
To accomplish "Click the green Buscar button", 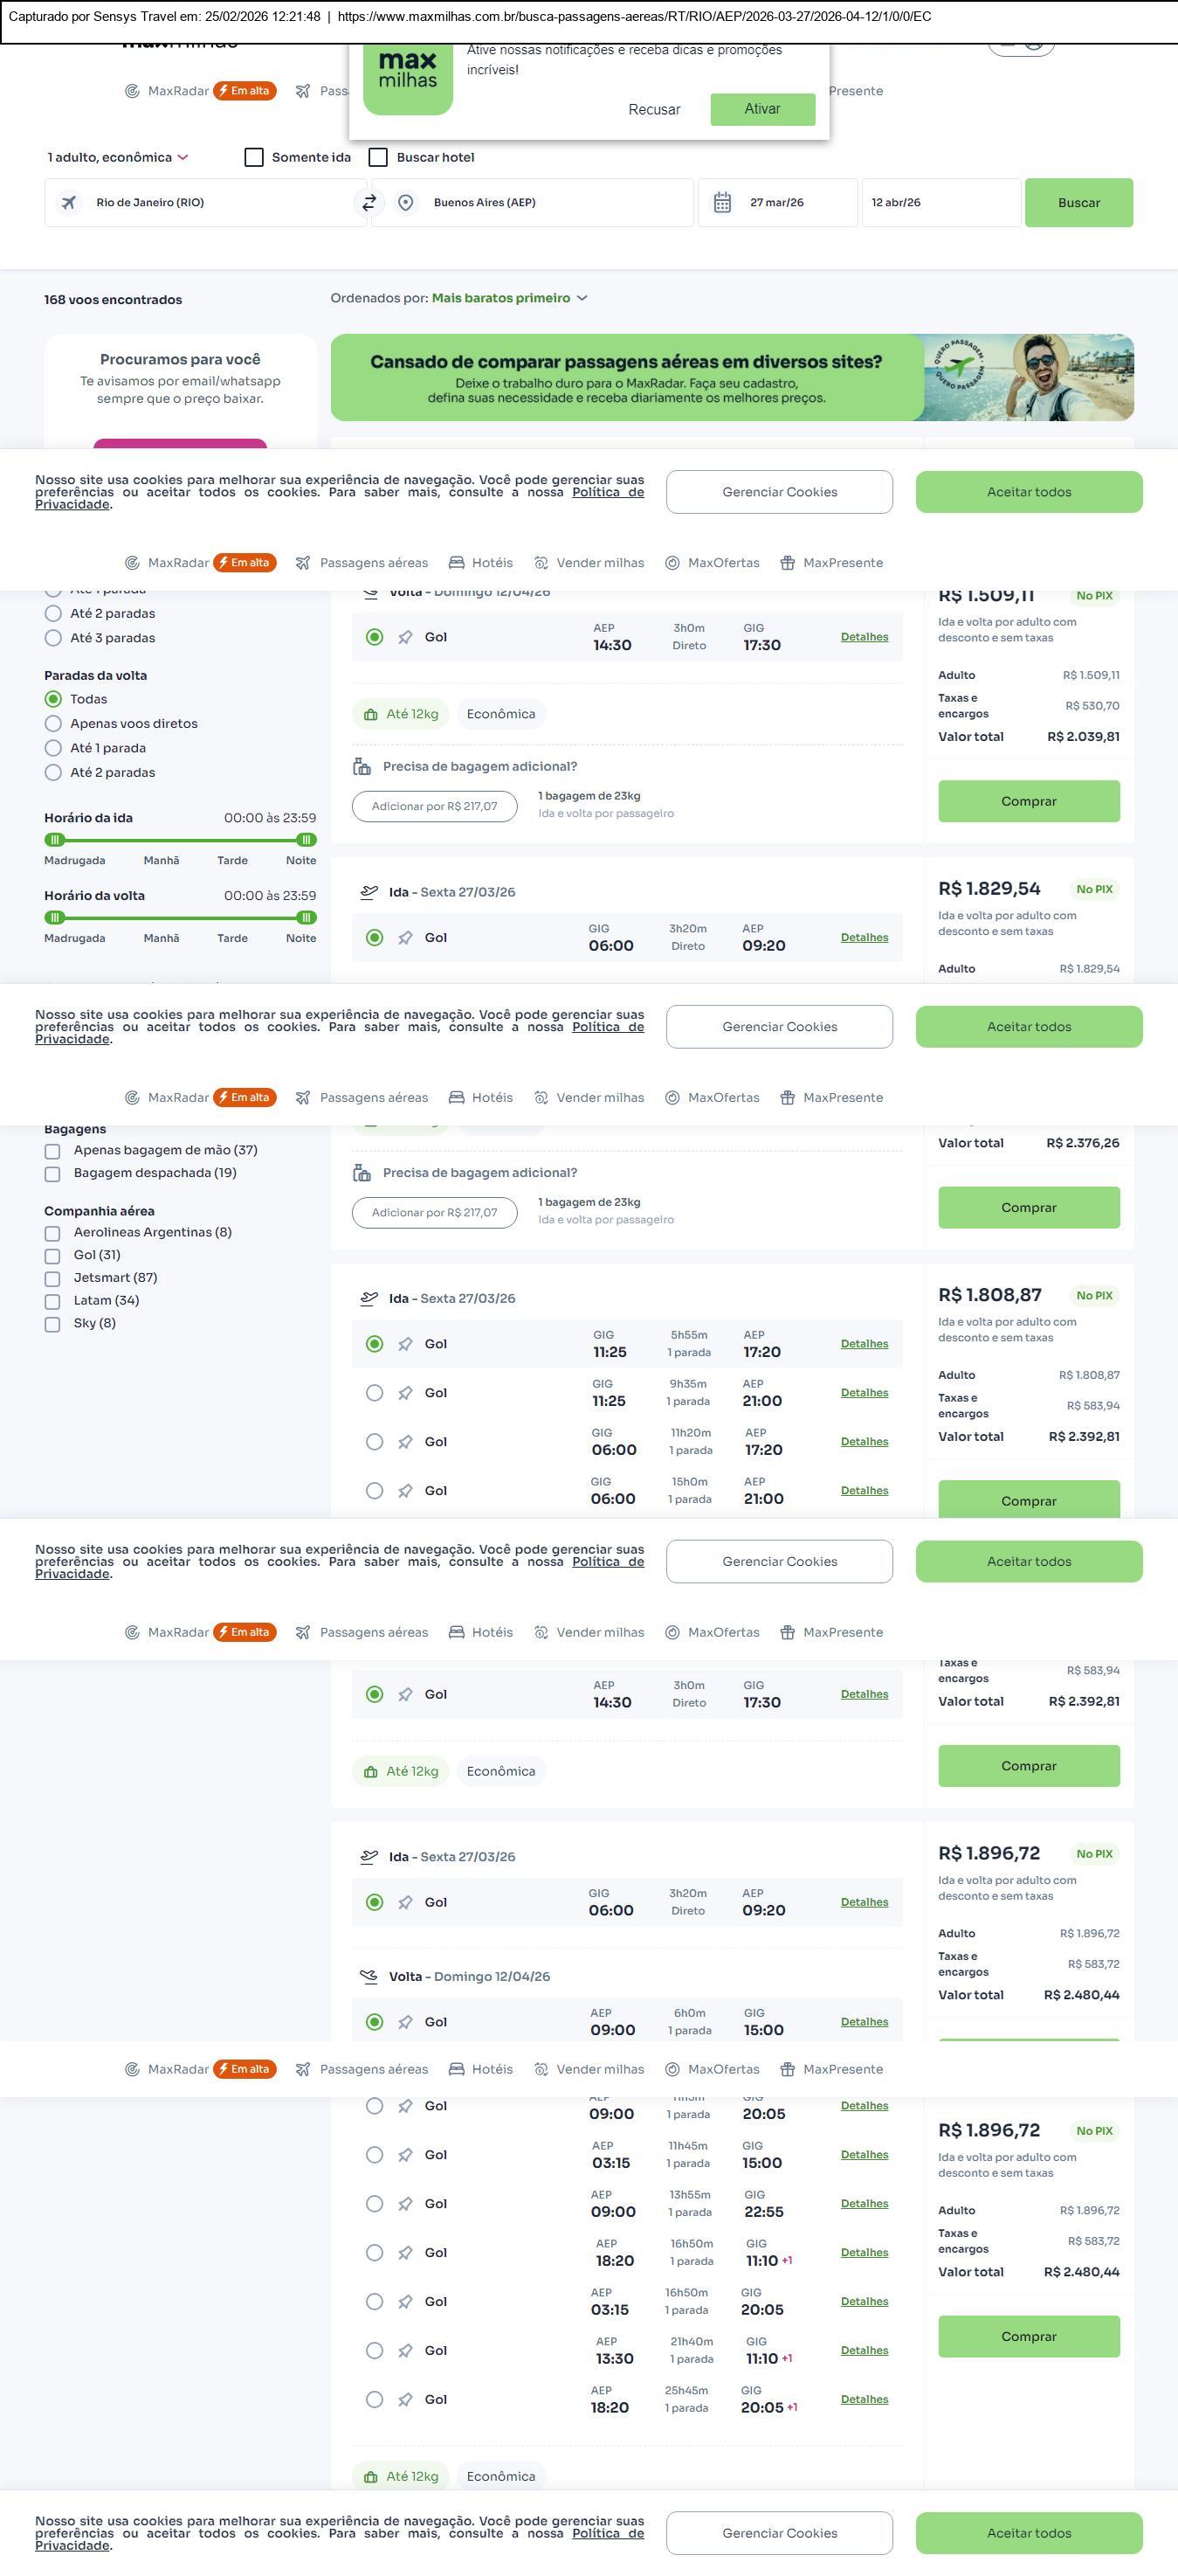I will (1078, 203).
